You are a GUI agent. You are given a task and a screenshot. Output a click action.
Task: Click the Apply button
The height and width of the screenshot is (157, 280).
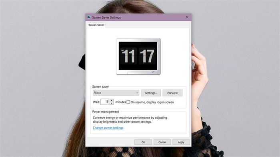click(181, 142)
